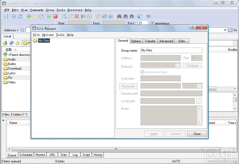Open Site menu in Site Manager

pos(36,35)
